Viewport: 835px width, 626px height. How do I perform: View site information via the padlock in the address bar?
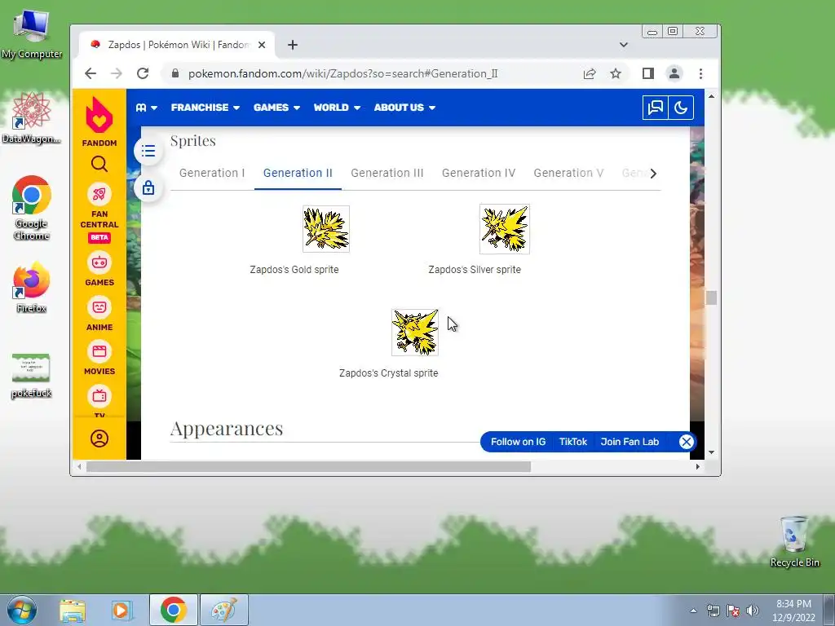175,73
